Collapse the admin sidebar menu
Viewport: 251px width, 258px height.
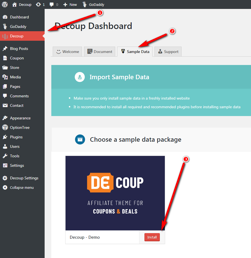pos(18,187)
